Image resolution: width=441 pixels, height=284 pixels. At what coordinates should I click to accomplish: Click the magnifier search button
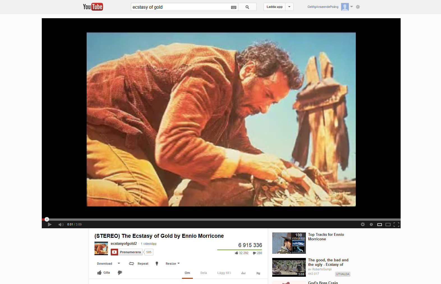(x=247, y=7)
